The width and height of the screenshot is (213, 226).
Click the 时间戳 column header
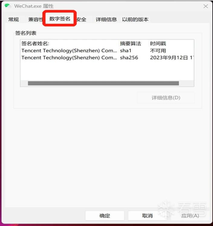click(171, 43)
